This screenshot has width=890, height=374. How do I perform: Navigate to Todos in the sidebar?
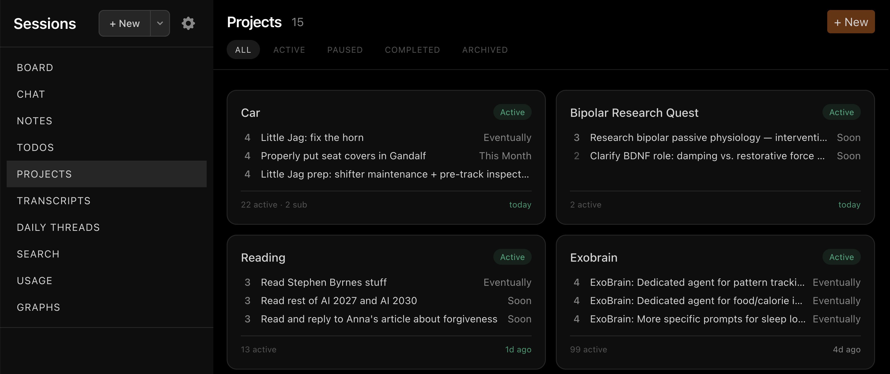(36, 147)
